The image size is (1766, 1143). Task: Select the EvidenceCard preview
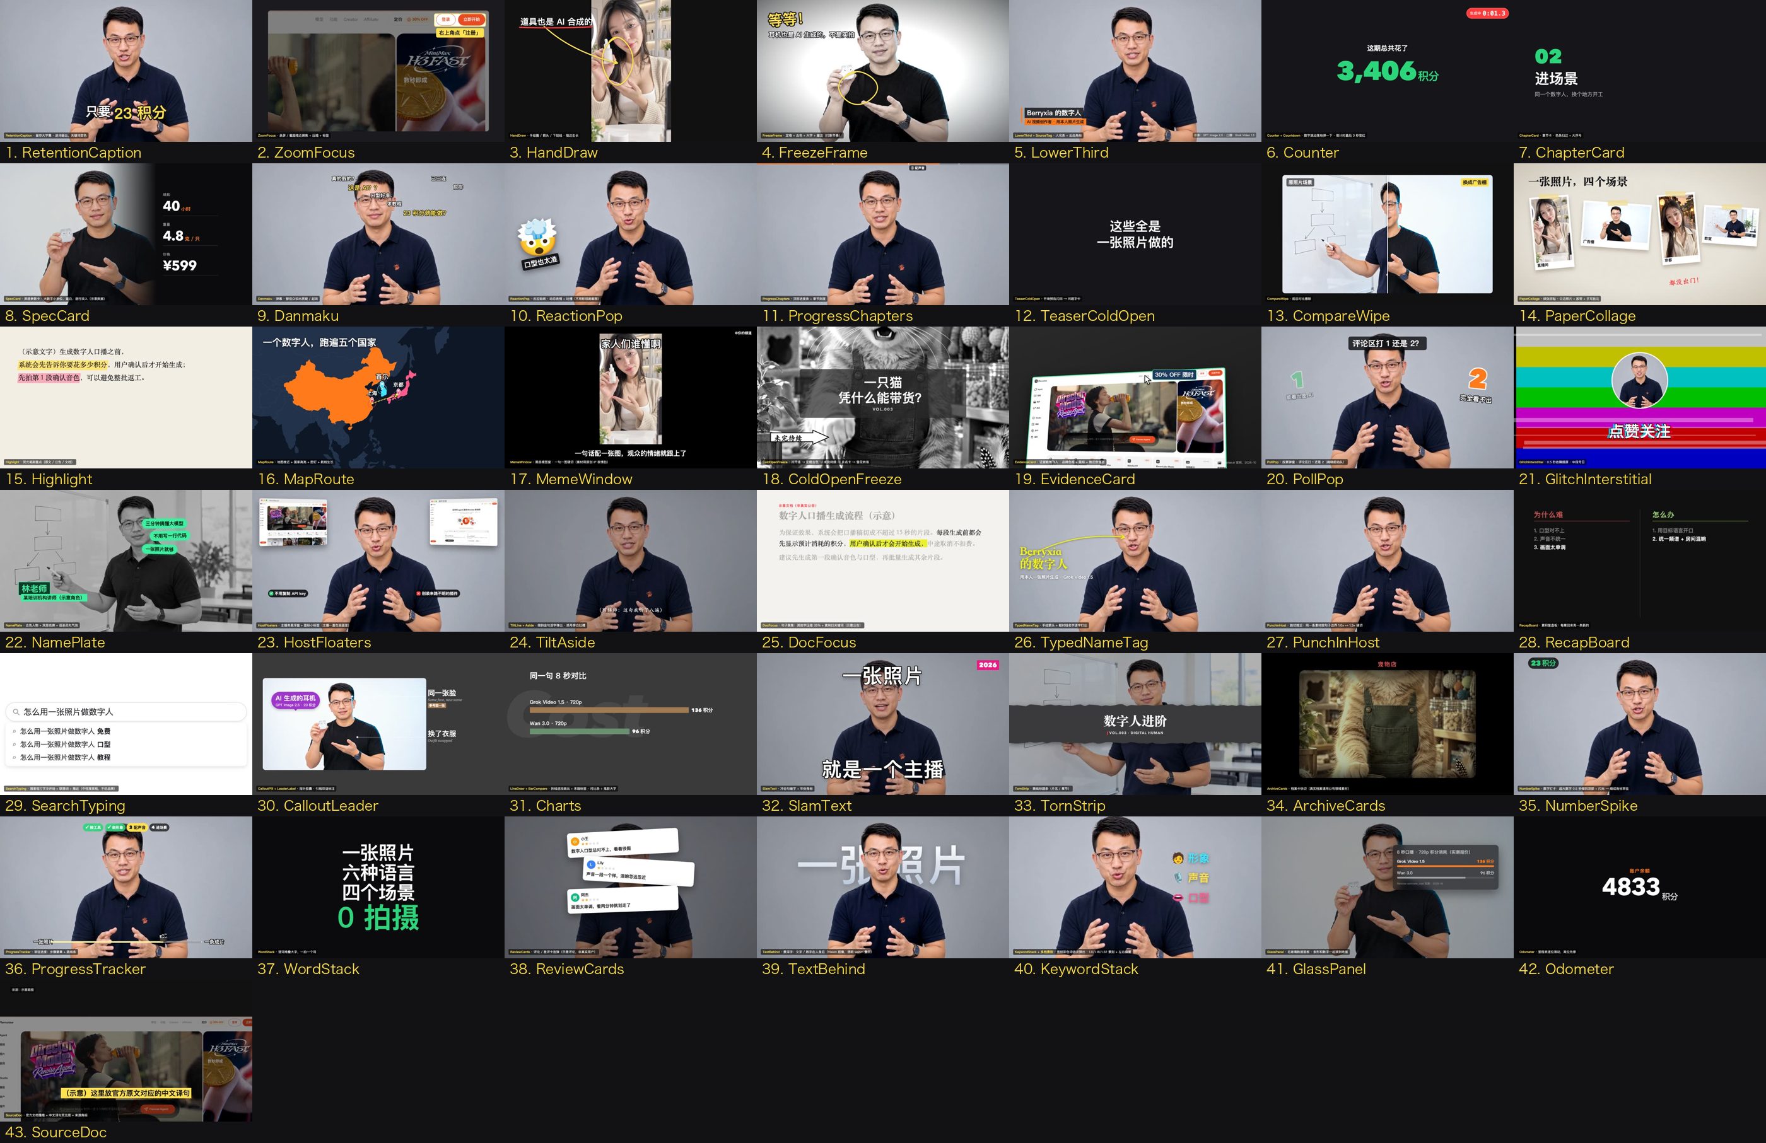point(1135,397)
